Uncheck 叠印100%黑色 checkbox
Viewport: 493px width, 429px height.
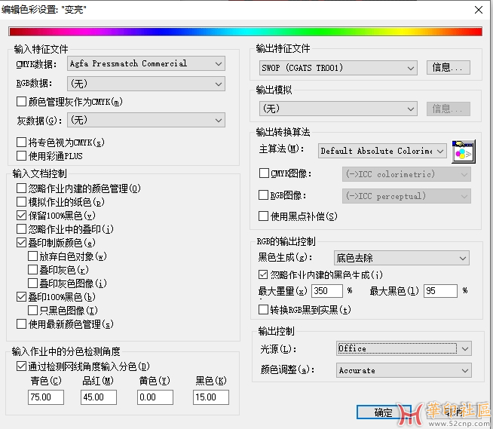pyautogui.click(x=21, y=296)
